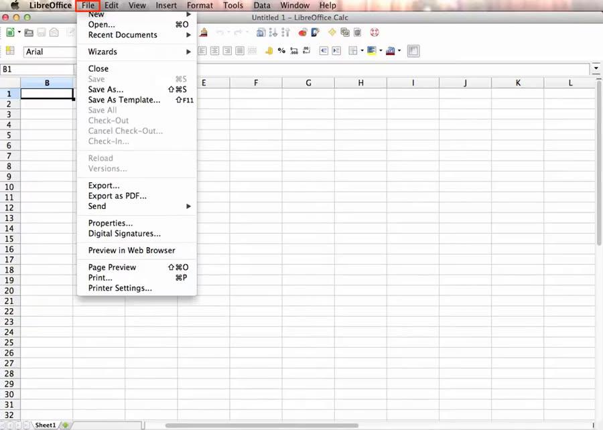This screenshot has width=603, height=430.
Task: Click the Sort Descending icon
Action: pos(285,33)
